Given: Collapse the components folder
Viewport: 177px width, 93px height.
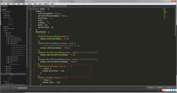Looking at the screenshot, I should (5, 36).
